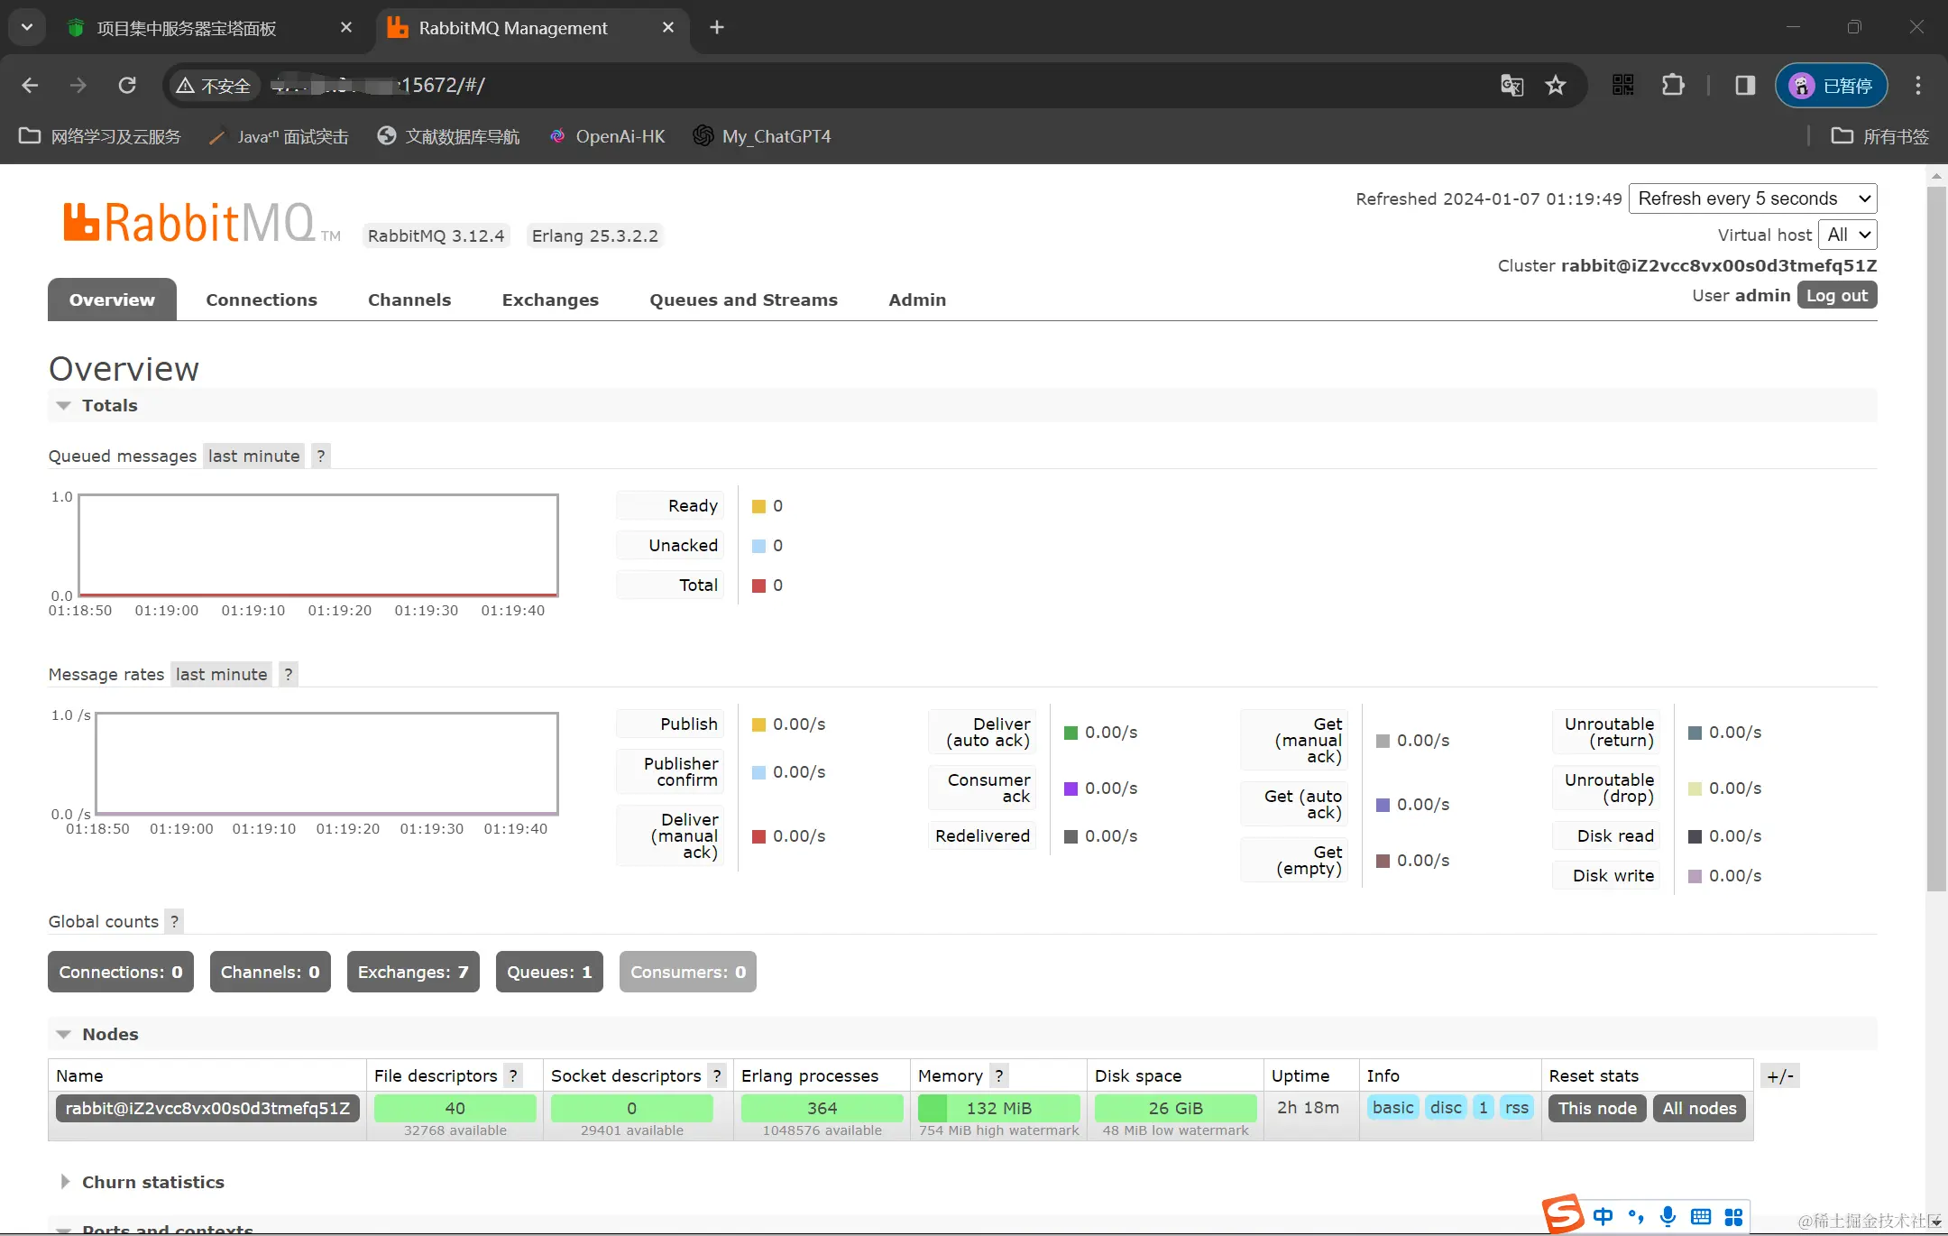Open the My_ChatGPT4 bookmark
The image size is (1948, 1236).
(762, 136)
